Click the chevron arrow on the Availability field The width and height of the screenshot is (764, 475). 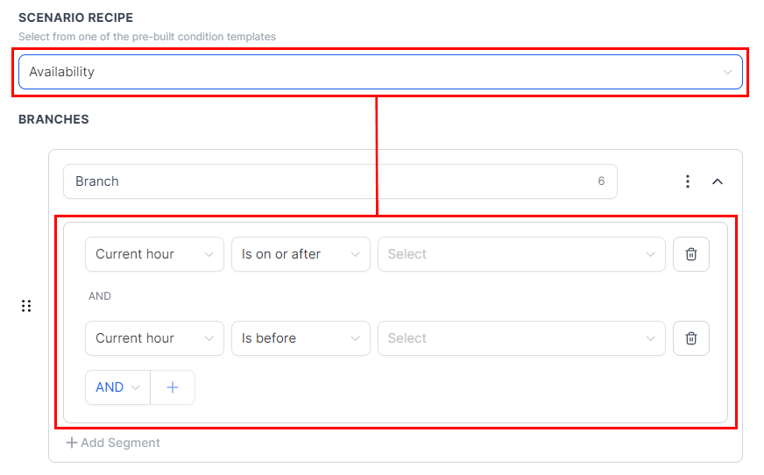click(x=727, y=72)
